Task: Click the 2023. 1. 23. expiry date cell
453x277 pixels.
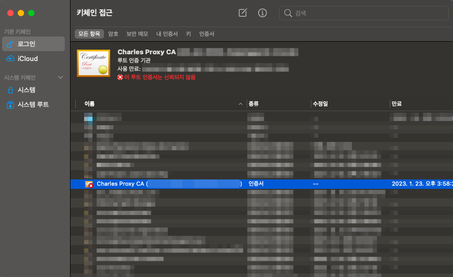Action: click(422, 184)
